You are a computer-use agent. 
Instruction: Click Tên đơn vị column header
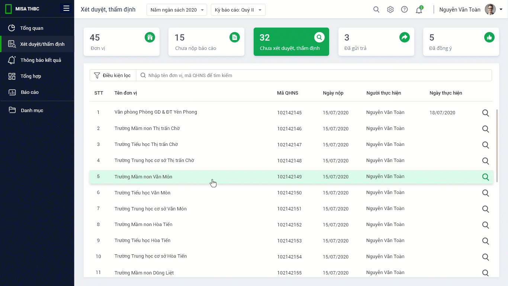tap(126, 93)
